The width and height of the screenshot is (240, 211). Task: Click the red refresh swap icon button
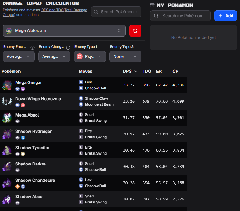(x=135, y=31)
